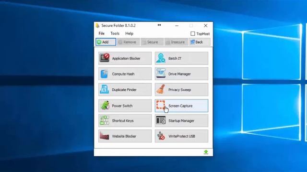
Task: Open the WriteProtect USB tool
Action: (x=181, y=136)
